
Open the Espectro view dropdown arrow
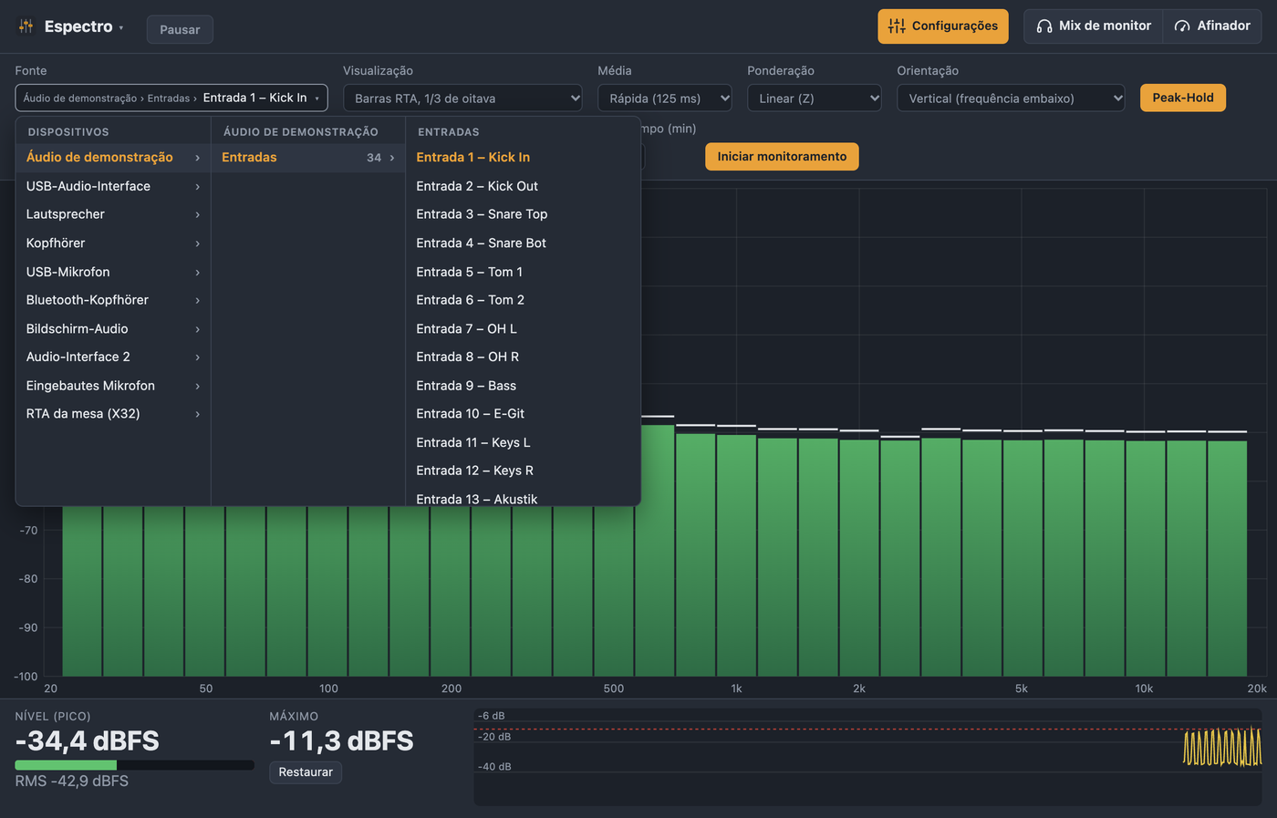tap(120, 27)
